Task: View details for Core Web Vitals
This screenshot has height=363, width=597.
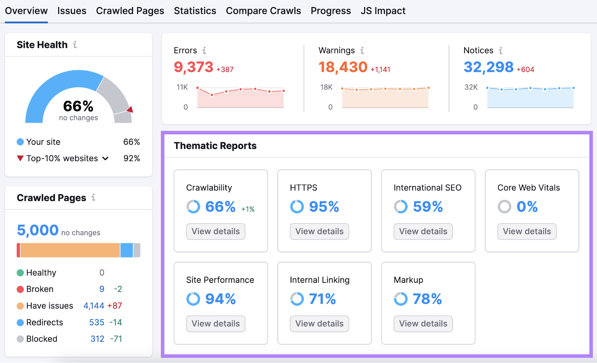Action: tap(527, 231)
